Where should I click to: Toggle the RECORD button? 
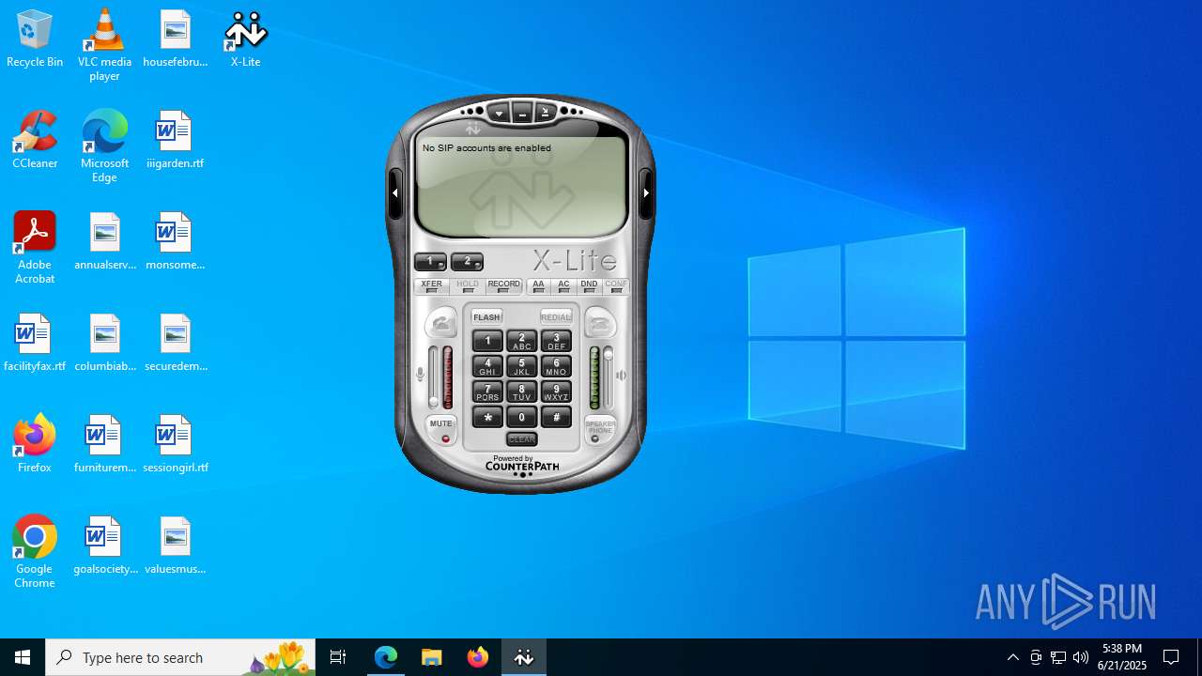(503, 286)
